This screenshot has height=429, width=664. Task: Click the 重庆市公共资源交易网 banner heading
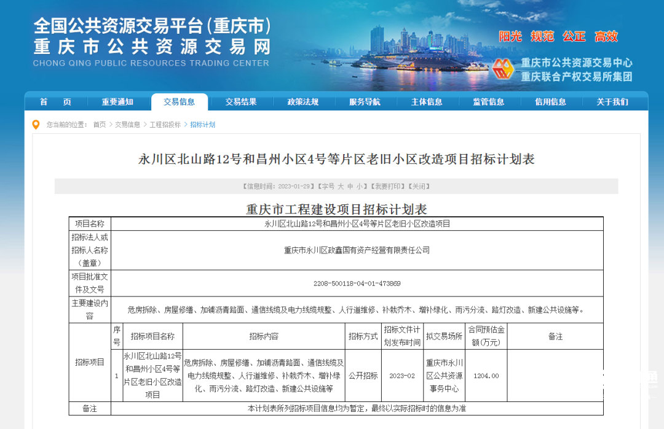[x=152, y=47]
